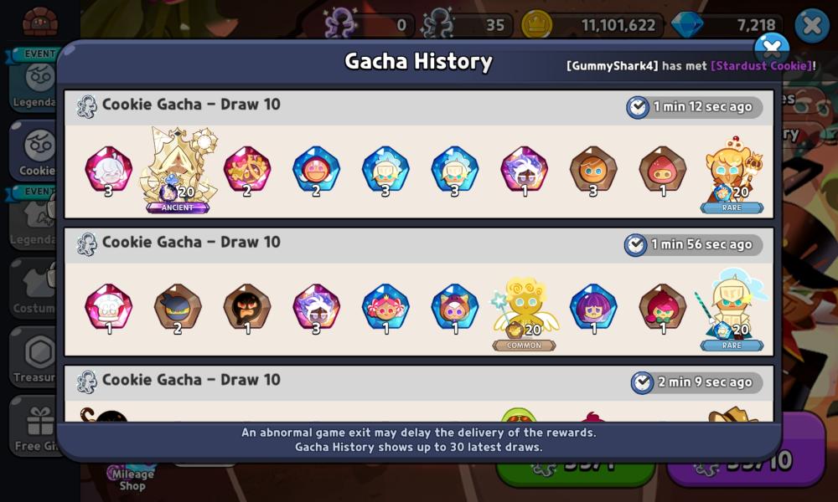The image size is (838, 502).
Task: Click the gold crown coin icon
Action: click(536, 24)
